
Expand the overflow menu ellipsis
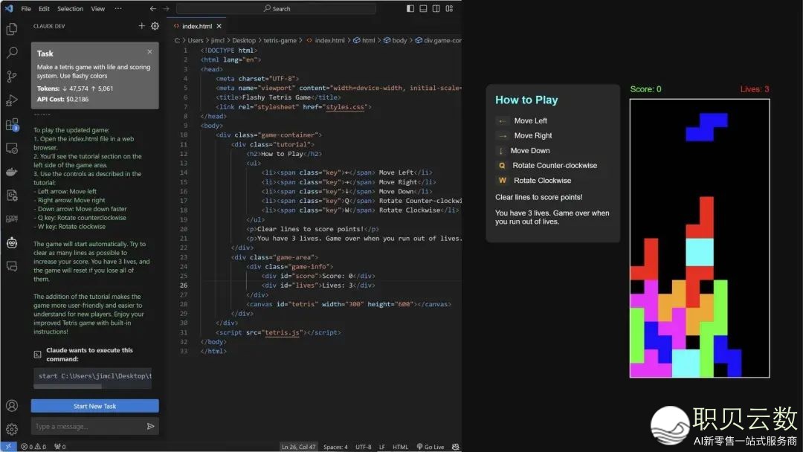coord(118,9)
